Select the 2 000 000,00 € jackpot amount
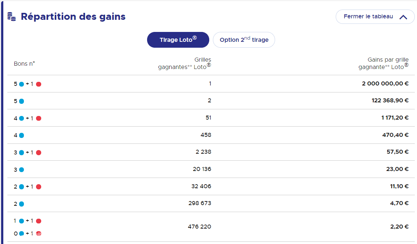The width and height of the screenshot is (417, 244). point(385,84)
